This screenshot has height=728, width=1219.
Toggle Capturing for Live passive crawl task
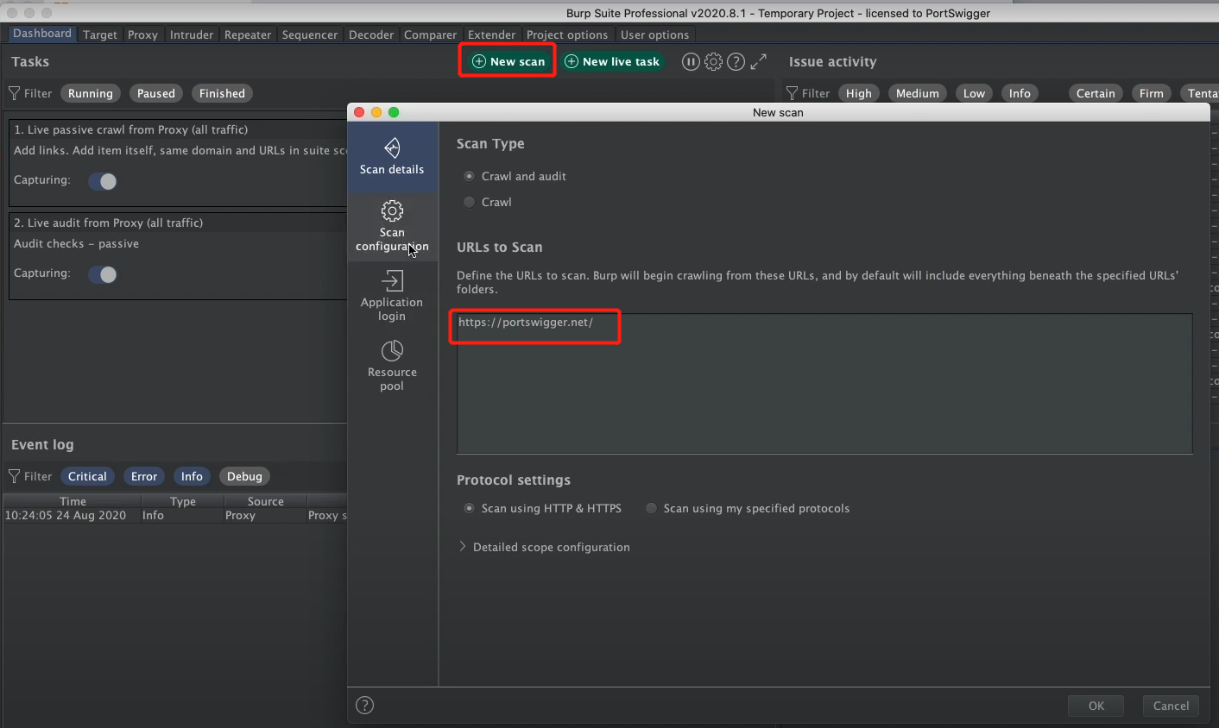[x=103, y=181]
